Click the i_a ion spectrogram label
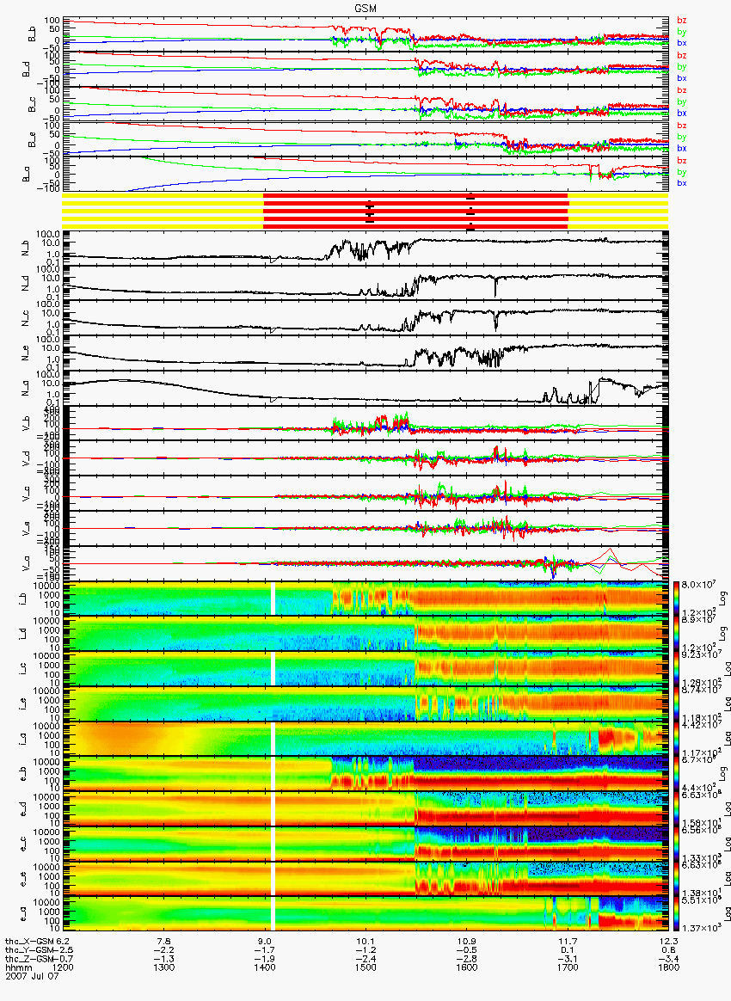This screenshot has height=1001, width=731. click(23, 739)
